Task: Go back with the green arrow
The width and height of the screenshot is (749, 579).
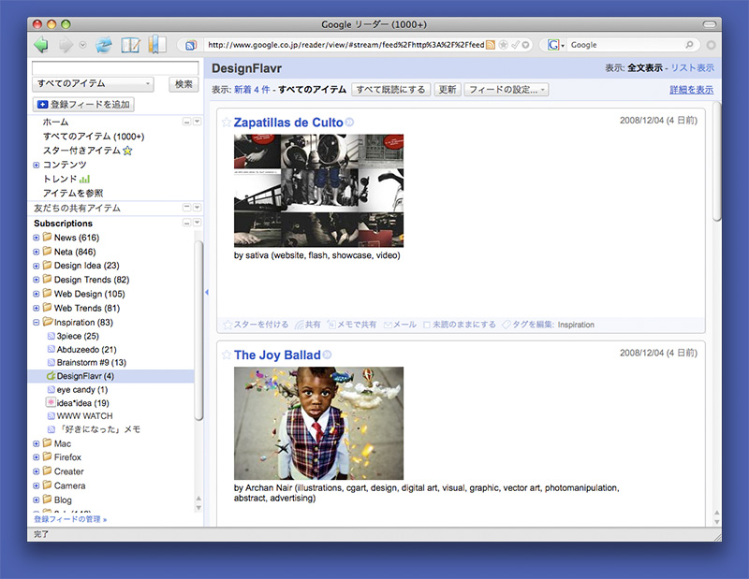Action: [41, 45]
